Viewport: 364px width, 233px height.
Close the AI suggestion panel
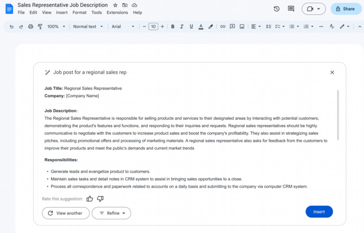pyautogui.click(x=332, y=72)
